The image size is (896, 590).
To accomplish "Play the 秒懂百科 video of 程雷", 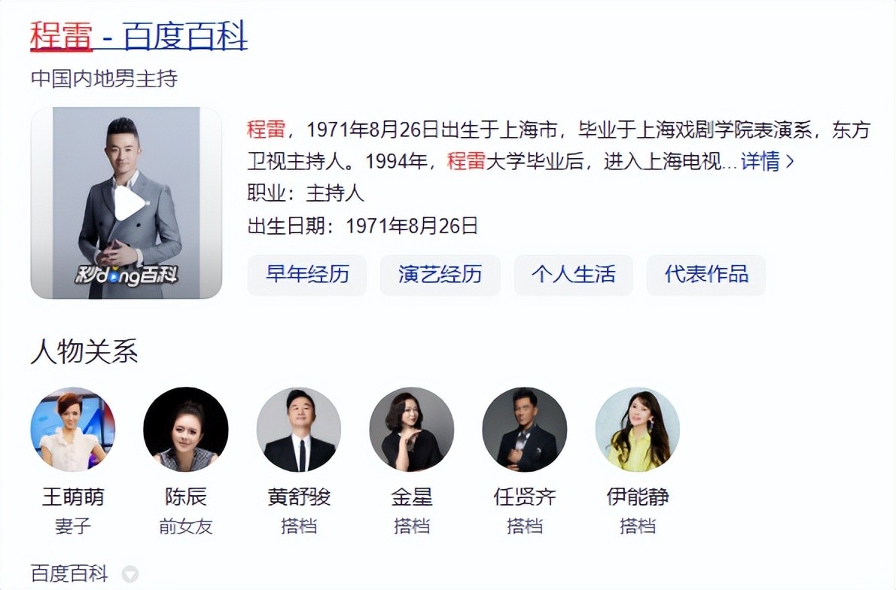I will coord(130,203).
